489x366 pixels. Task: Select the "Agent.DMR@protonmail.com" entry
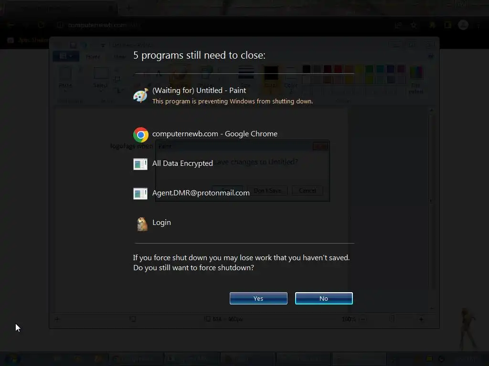click(201, 193)
